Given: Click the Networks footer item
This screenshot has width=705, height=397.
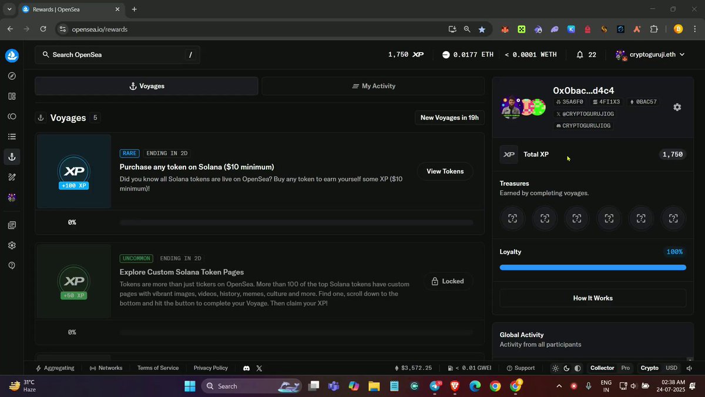Looking at the screenshot, I should (106, 368).
